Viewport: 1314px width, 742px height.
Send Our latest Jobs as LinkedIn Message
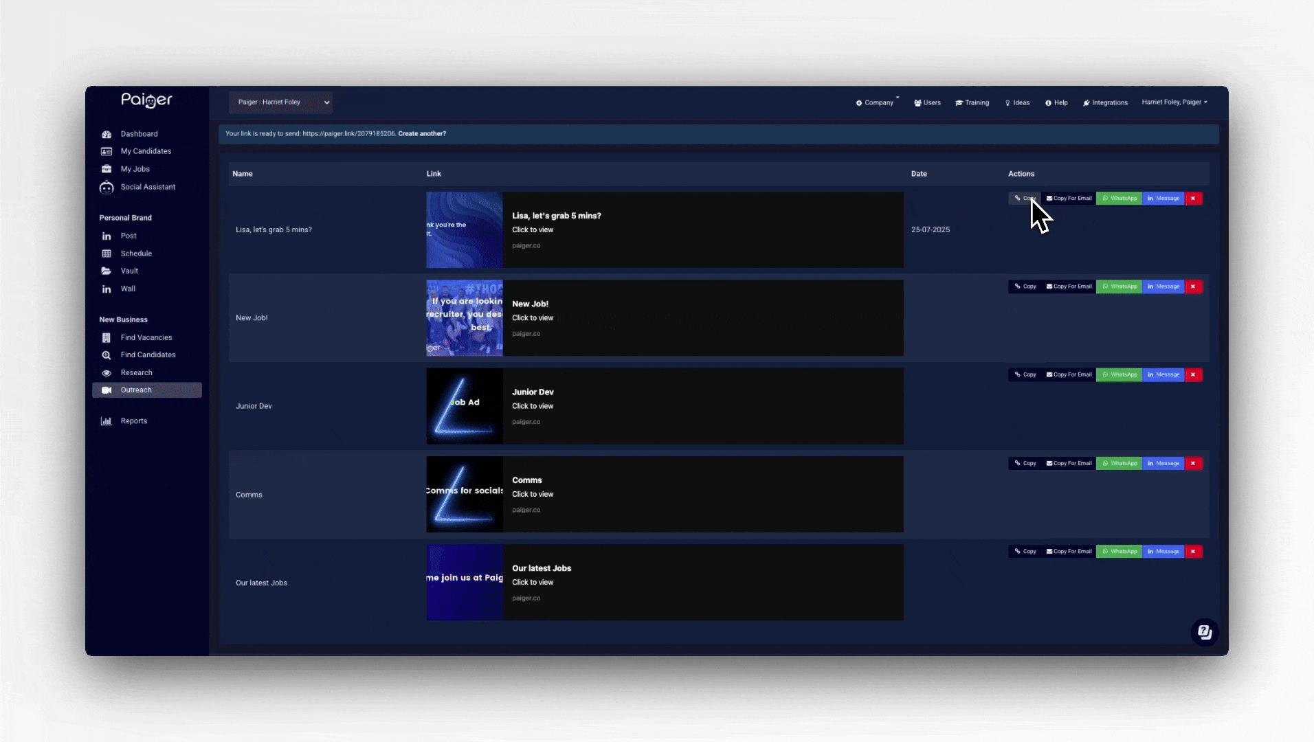point(1163,551)
